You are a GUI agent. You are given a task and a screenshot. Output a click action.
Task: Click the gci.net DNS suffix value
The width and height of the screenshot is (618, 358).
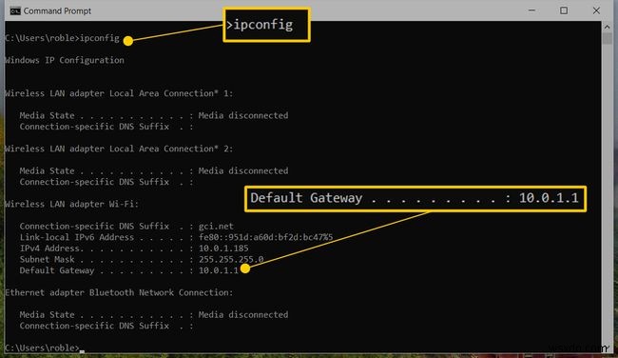216,227
